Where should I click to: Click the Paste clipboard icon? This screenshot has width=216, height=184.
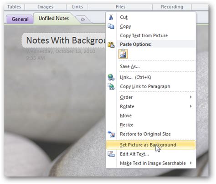coord(111,45)
